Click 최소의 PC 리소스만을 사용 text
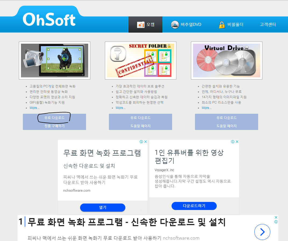This screenshot has width=288, height=241. [221, 102]
